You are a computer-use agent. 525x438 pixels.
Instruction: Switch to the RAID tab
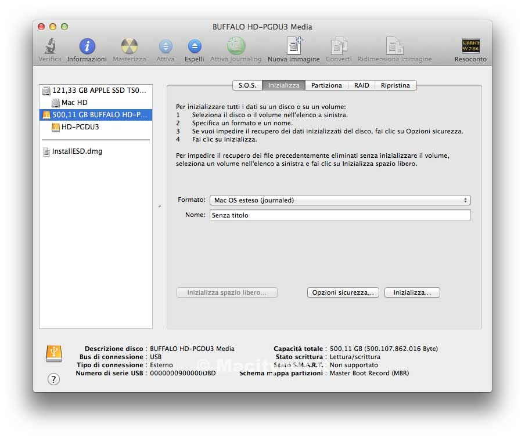click(x=362, y=85)
